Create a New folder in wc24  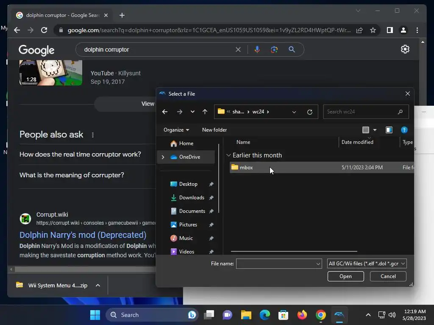coord(214,130)
